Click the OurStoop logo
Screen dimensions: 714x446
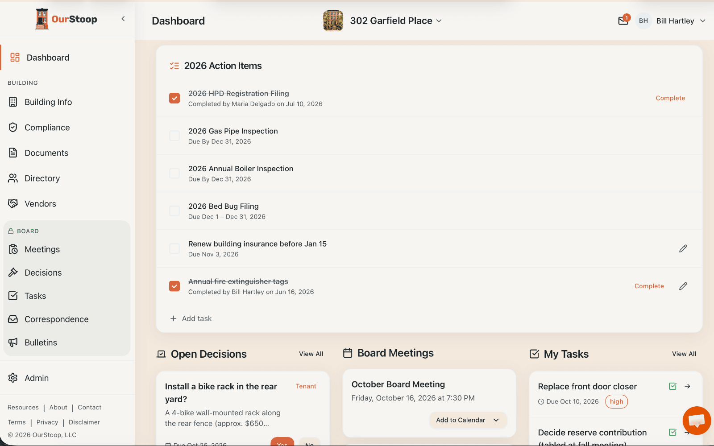[66, 19]
